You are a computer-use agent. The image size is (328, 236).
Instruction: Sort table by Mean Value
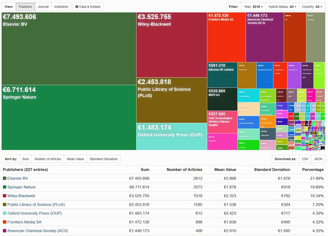(75, 159)
